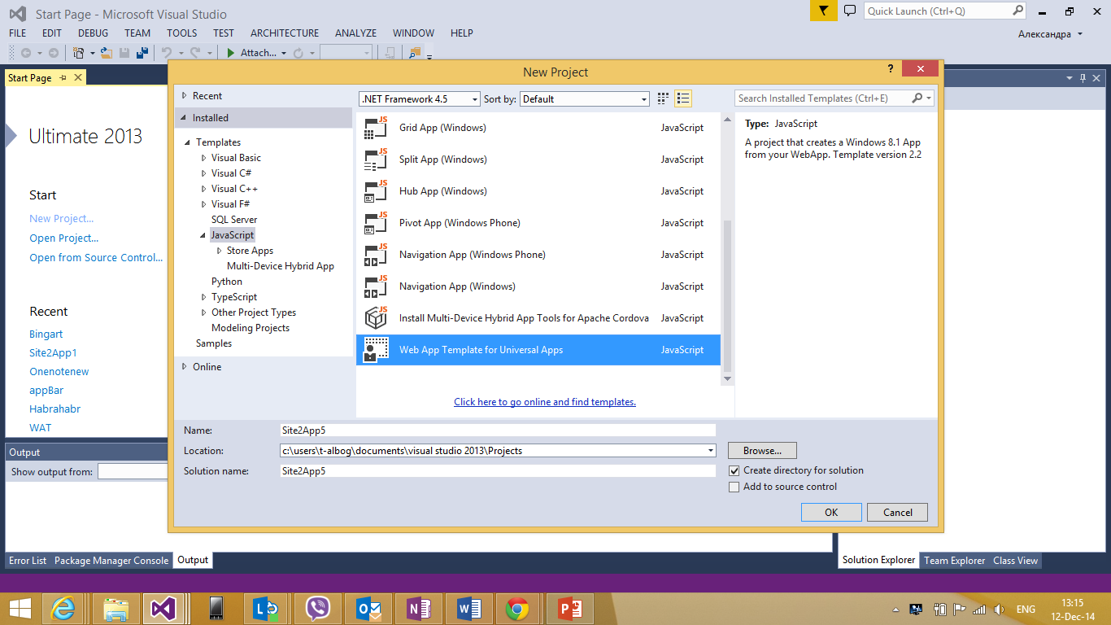
Task: Click the feedback speech bubble icon
Action: (x=850, y=11)
